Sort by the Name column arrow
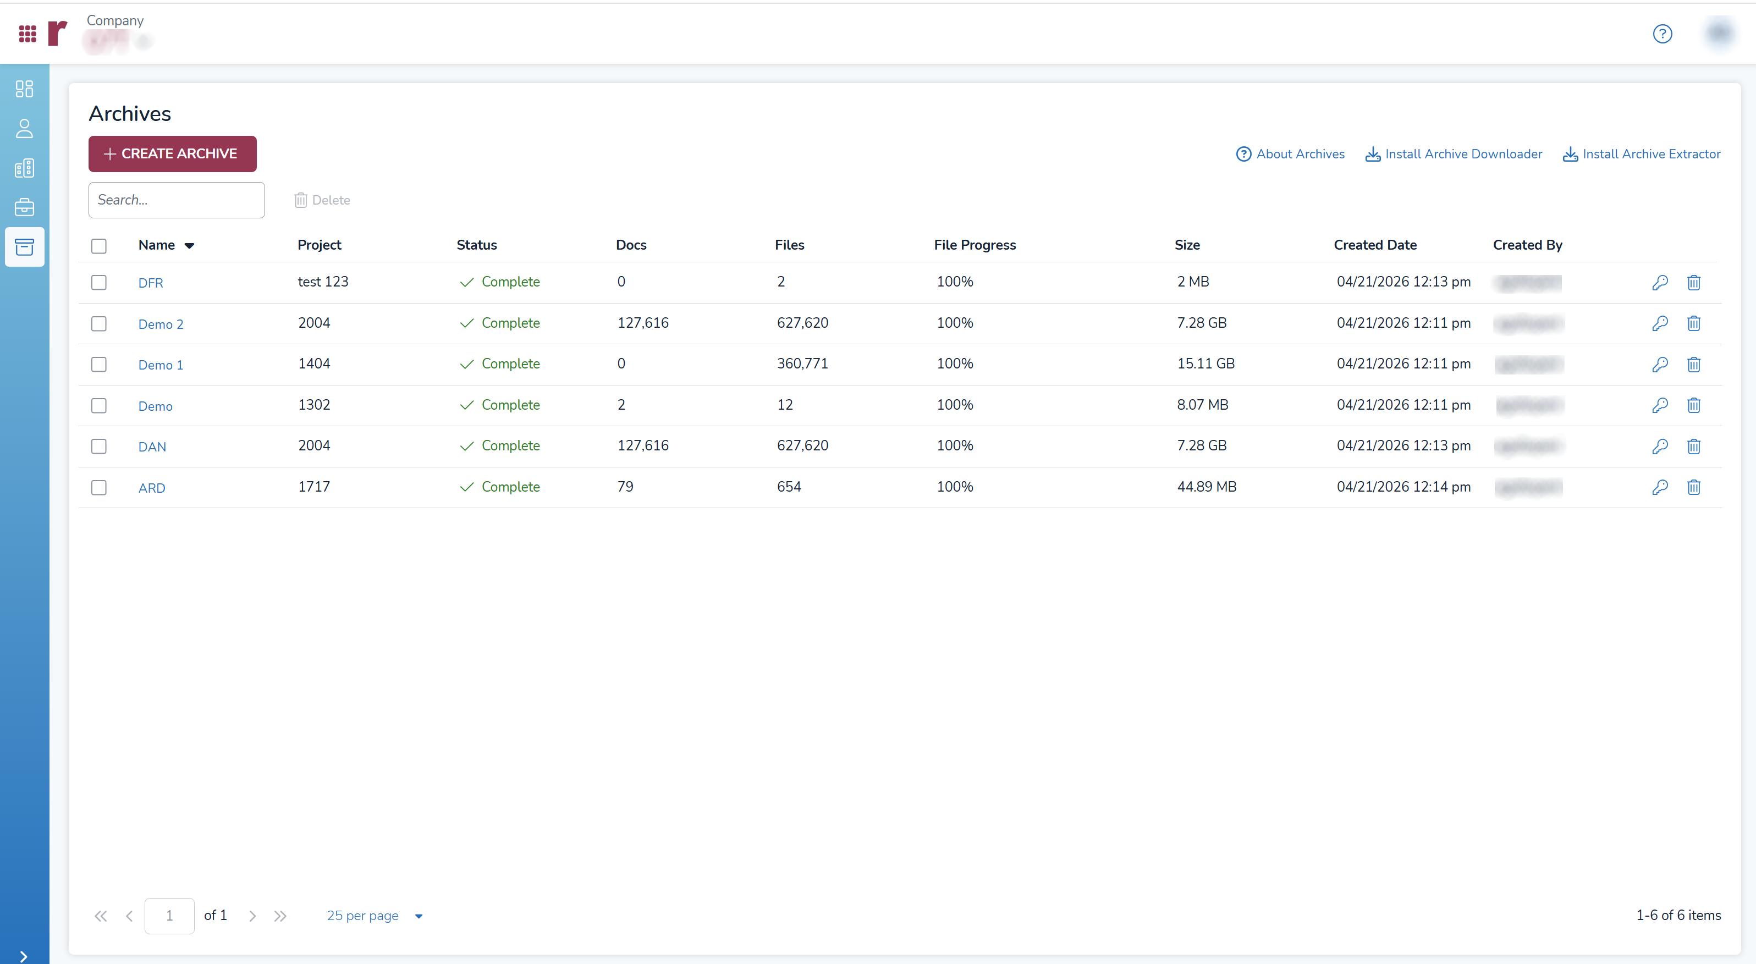The image size is (1756, 964). tap(190, 245)
